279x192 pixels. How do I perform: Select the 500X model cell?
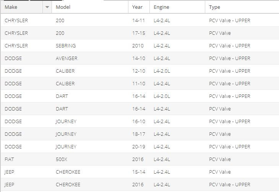pos(62,159)
